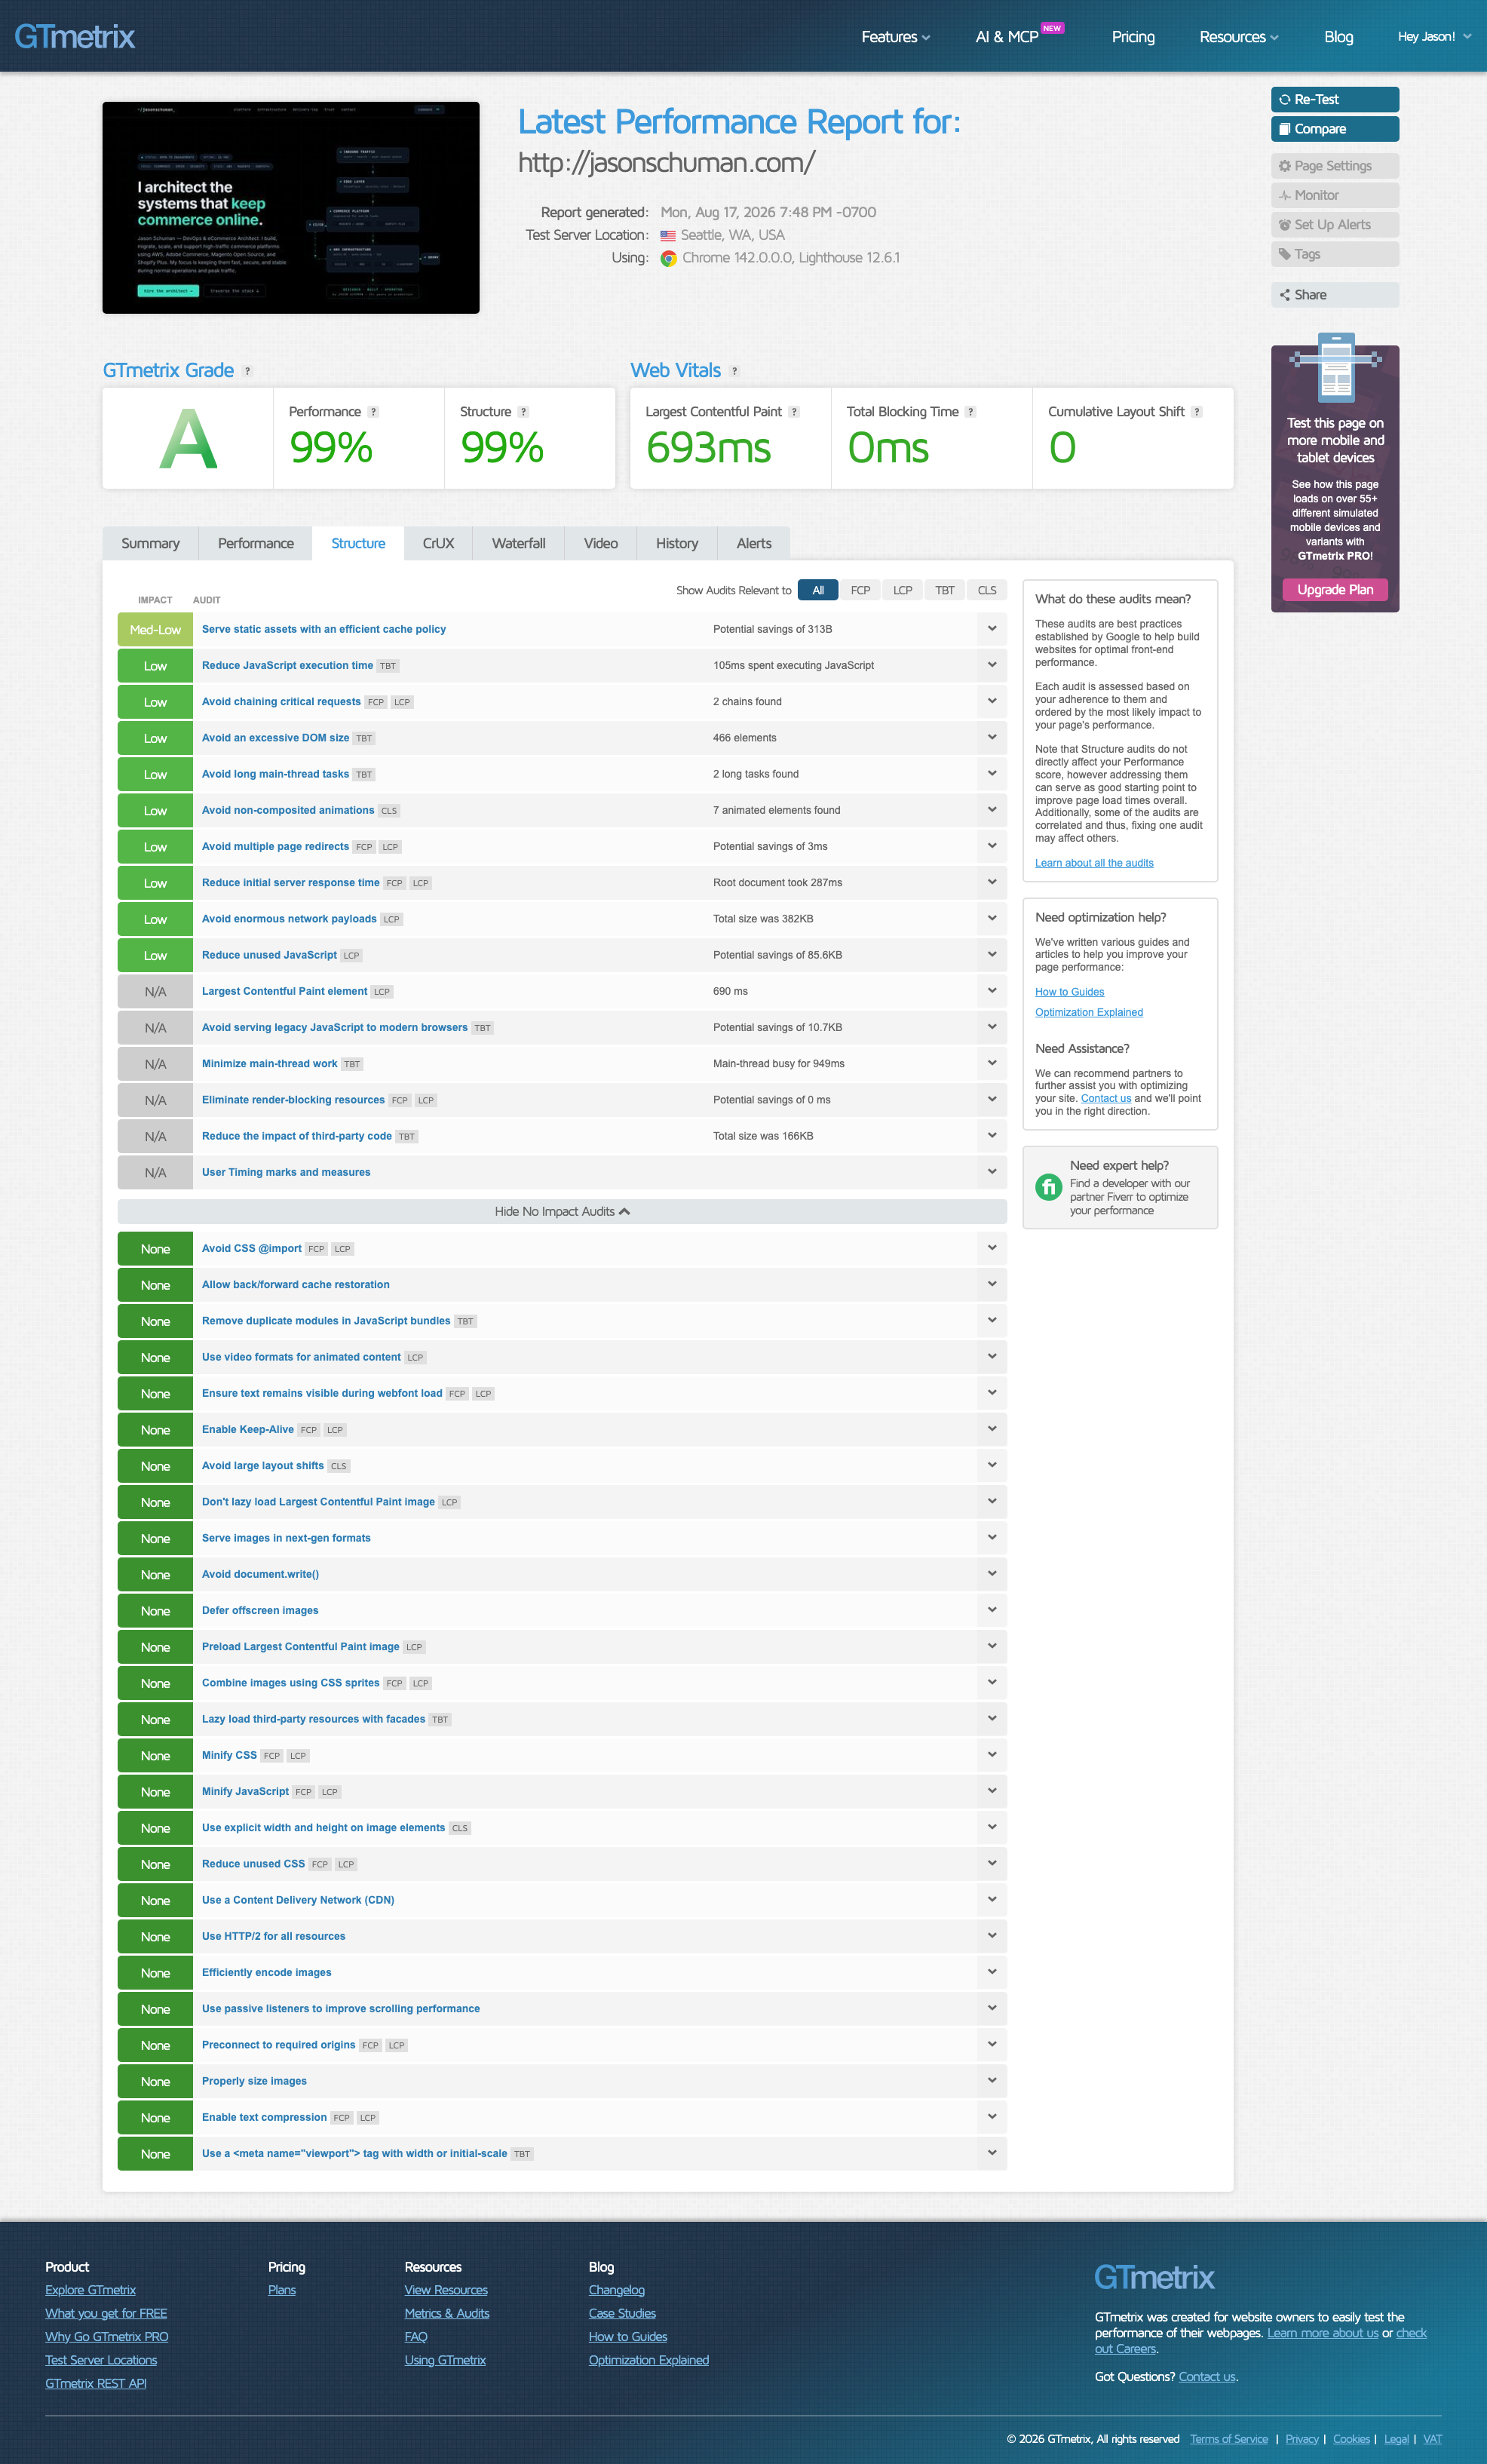Expand 'Minimize main-thread work' chevron

tap(992, 1063)
